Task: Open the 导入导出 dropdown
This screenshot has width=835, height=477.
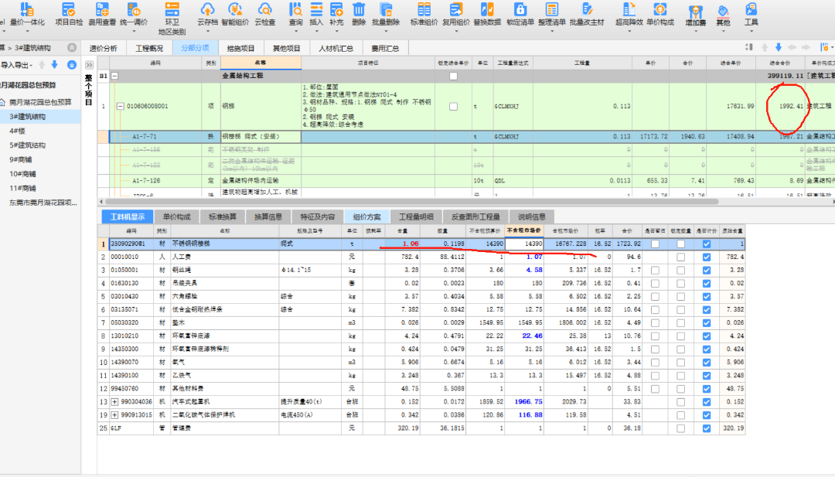Action: click(16, 65)
